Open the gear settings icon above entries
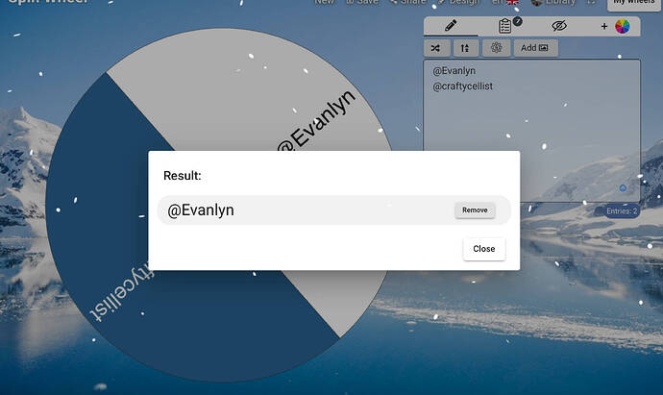 tap(496, 47)
